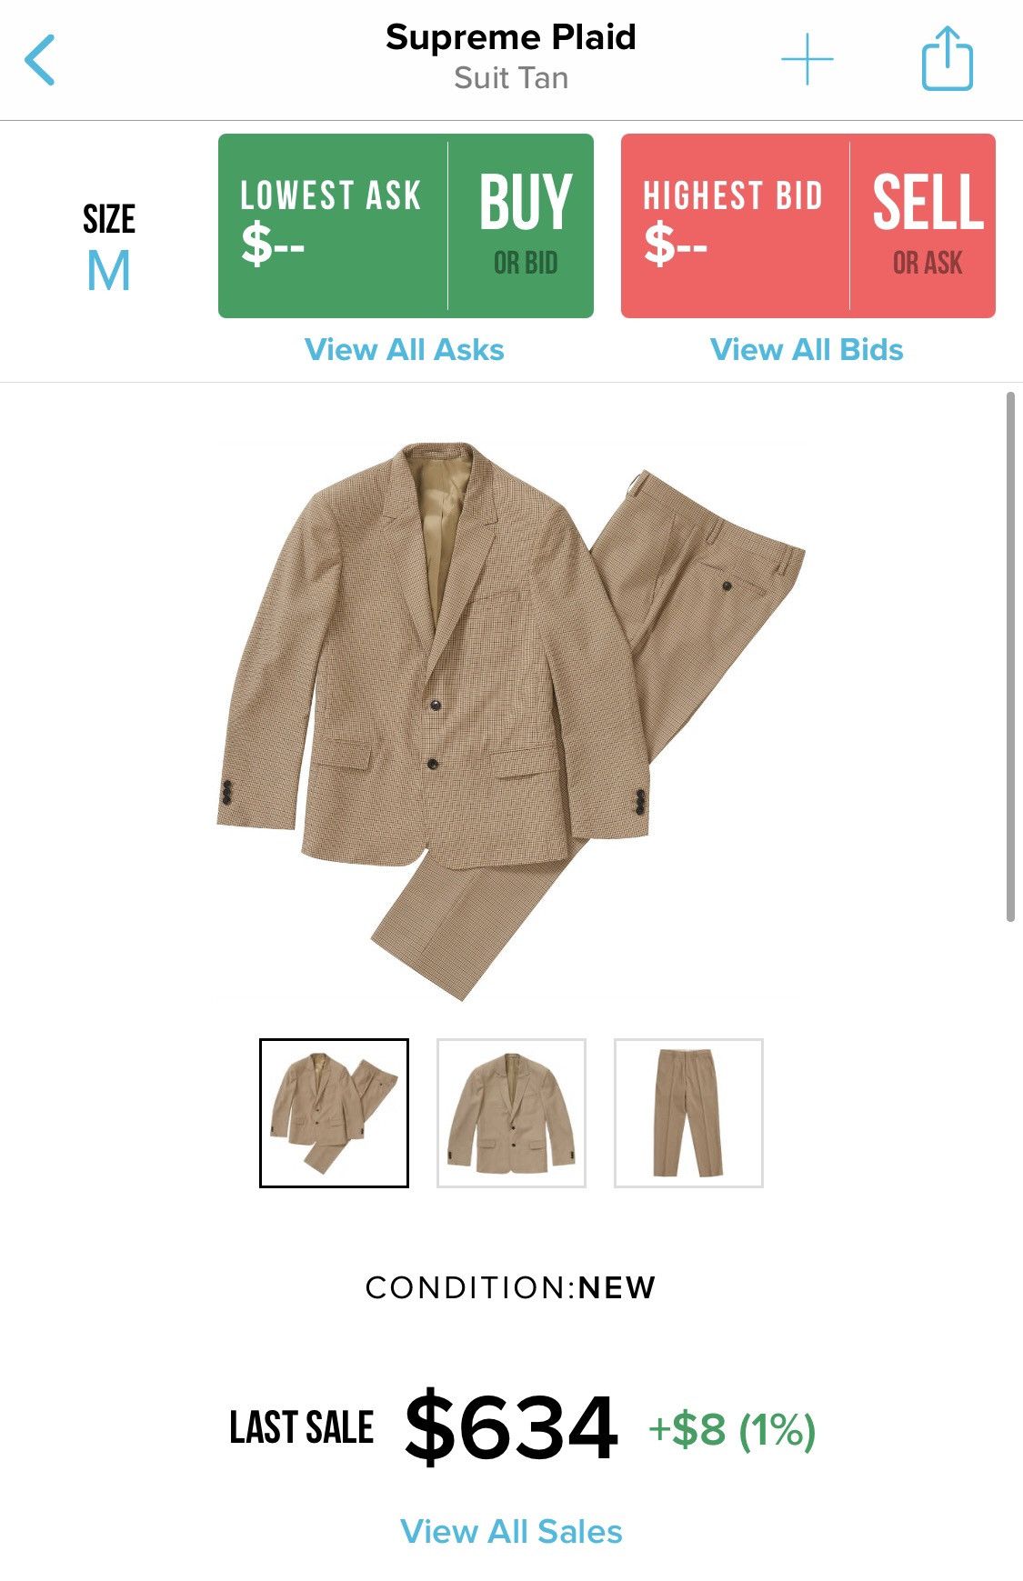Select the Lowest Ask price area

(x=333, y=225)
